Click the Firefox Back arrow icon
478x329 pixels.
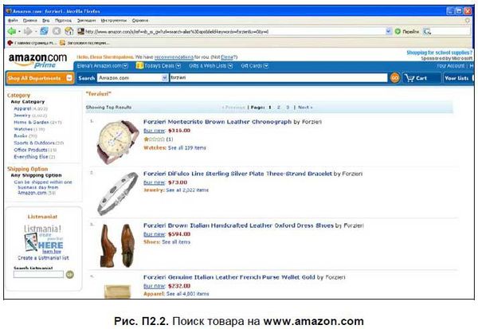12,31
